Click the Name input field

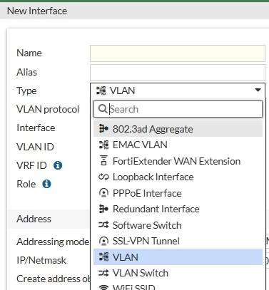tap(178, 53)
